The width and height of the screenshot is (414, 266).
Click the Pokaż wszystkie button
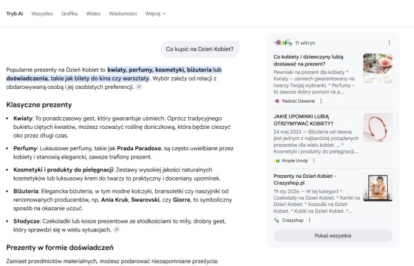click(333, 236)
